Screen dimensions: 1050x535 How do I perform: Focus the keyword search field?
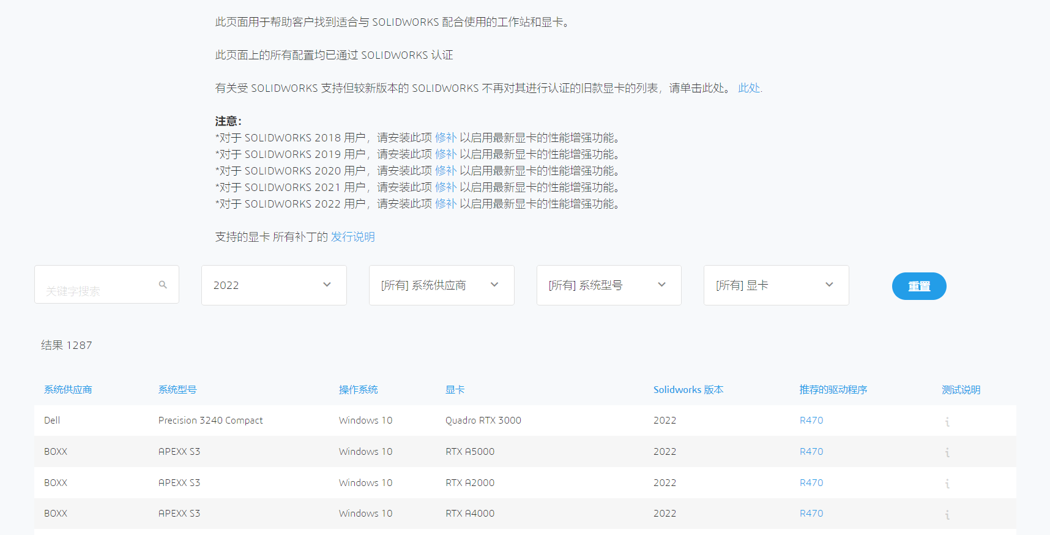pos(106,285)
